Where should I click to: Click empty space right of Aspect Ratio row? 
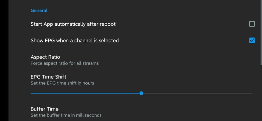point(179,60)
